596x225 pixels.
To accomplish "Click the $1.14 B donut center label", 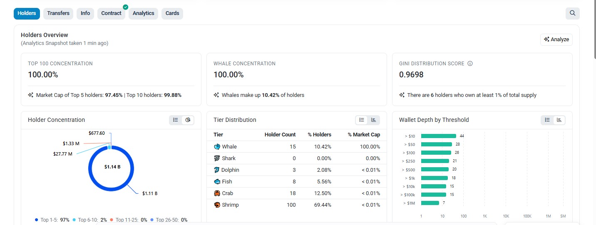I will pyautogui.click(x=112, y=166).
